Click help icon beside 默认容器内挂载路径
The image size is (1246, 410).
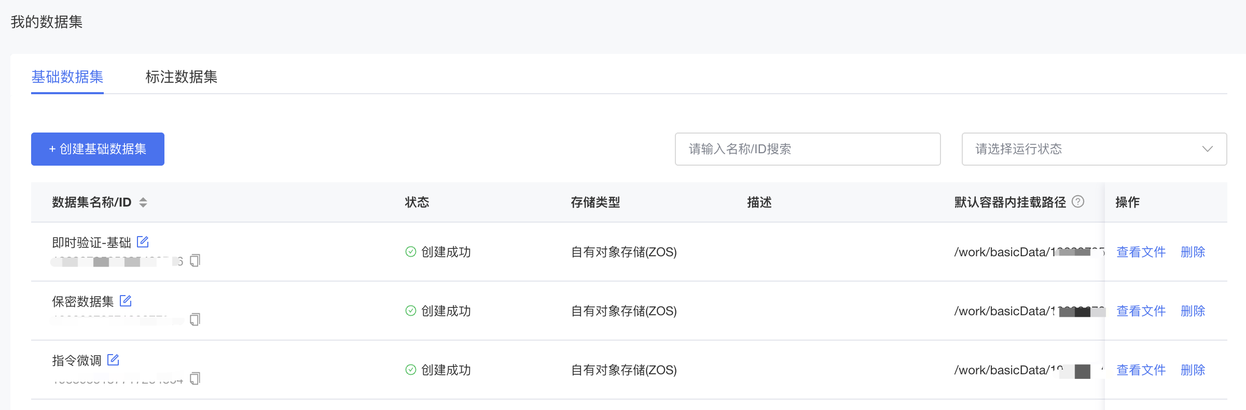1078,201
